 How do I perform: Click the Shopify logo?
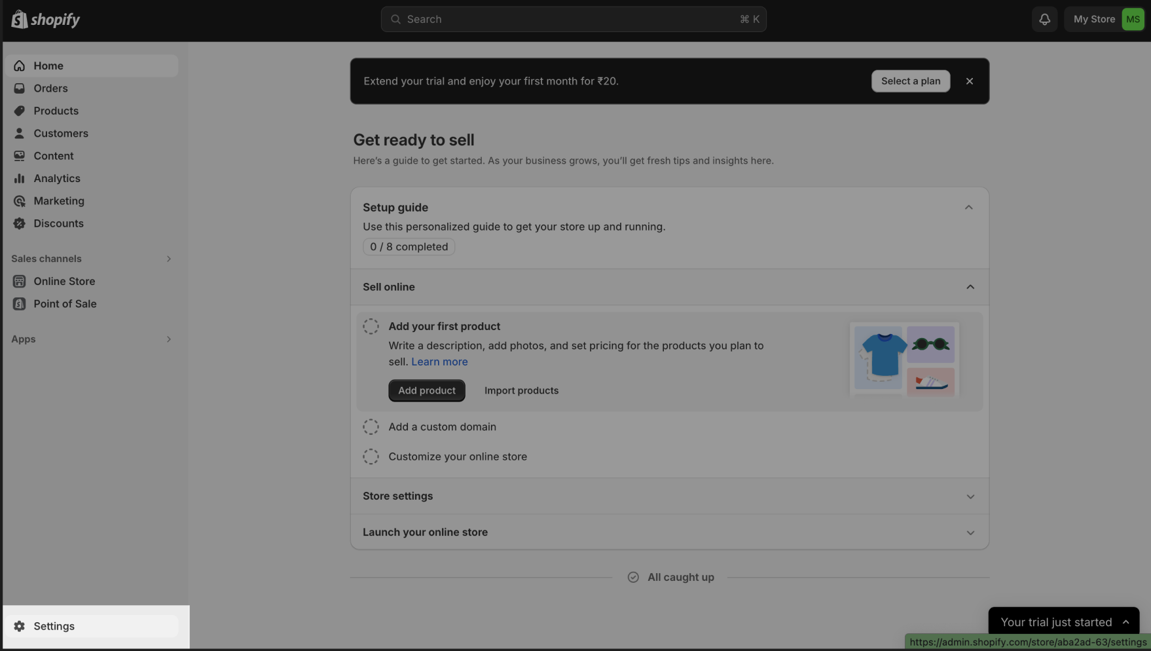[x=45, y=19]
